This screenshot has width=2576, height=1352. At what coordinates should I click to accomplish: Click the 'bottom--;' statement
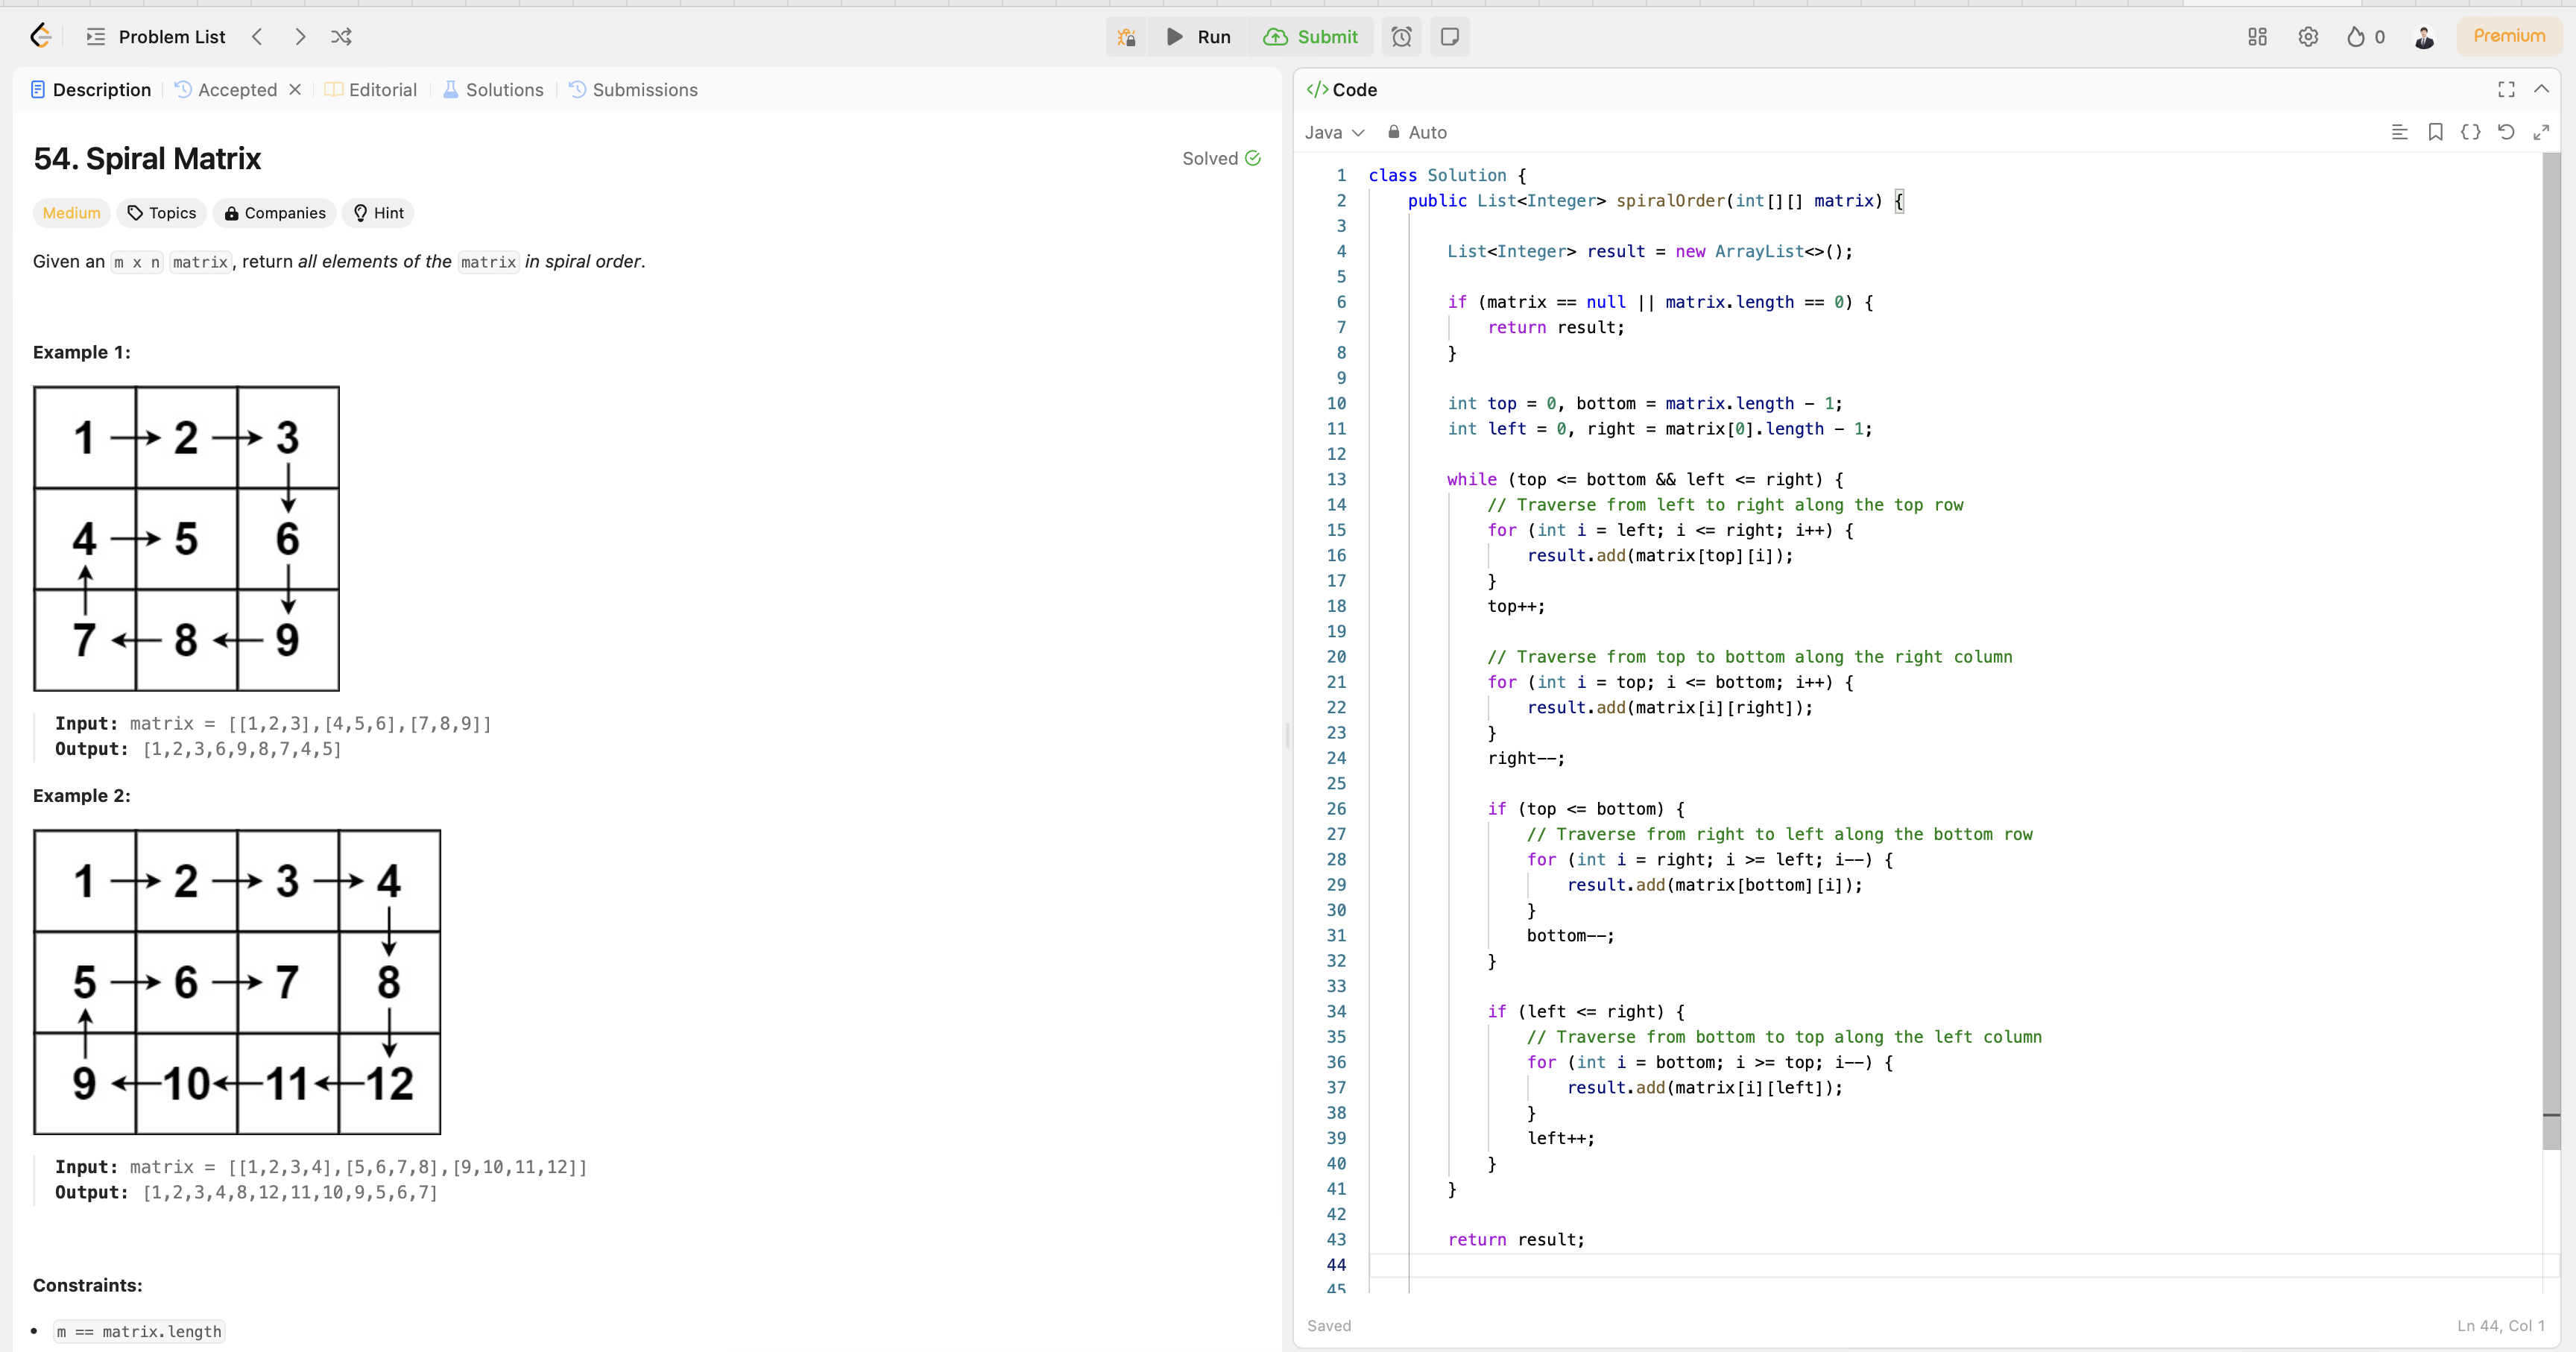click(x=1570, y=936)
